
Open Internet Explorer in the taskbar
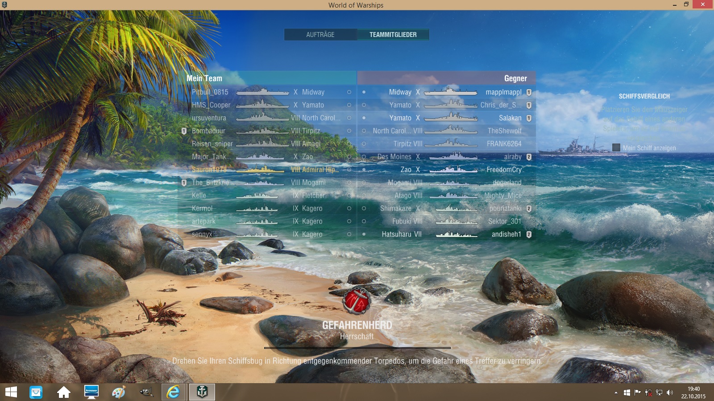pyautogui.click(x=173, y=392)
